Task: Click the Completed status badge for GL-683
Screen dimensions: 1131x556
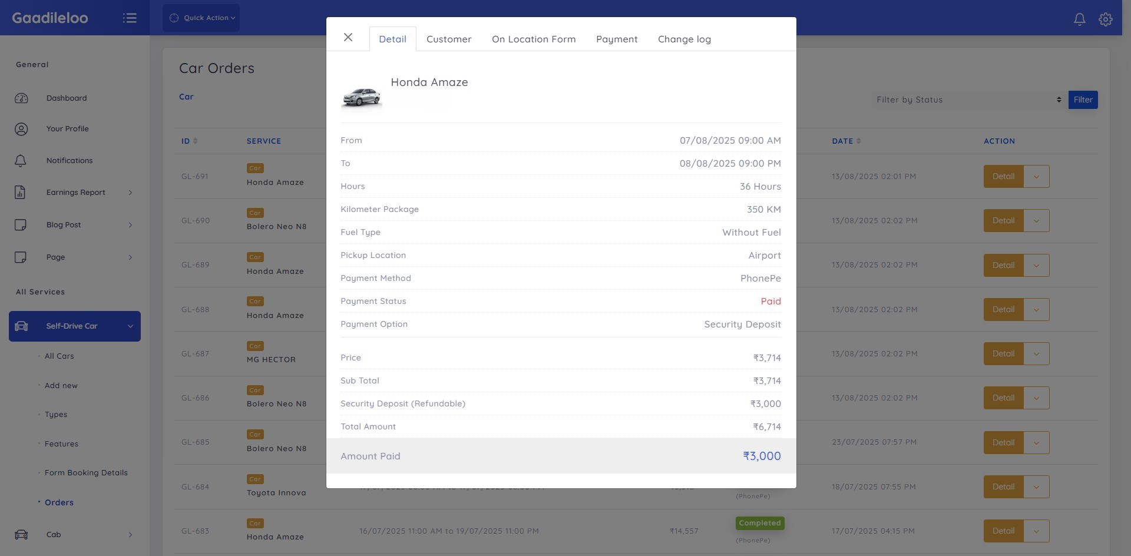Action: (x=760, y=523)
